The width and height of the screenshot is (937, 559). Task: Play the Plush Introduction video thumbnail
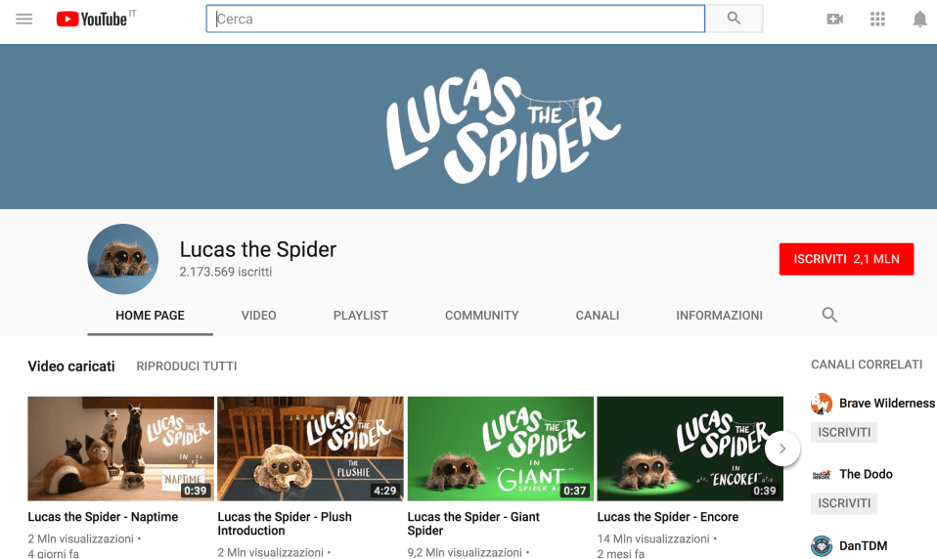point(311,449)
